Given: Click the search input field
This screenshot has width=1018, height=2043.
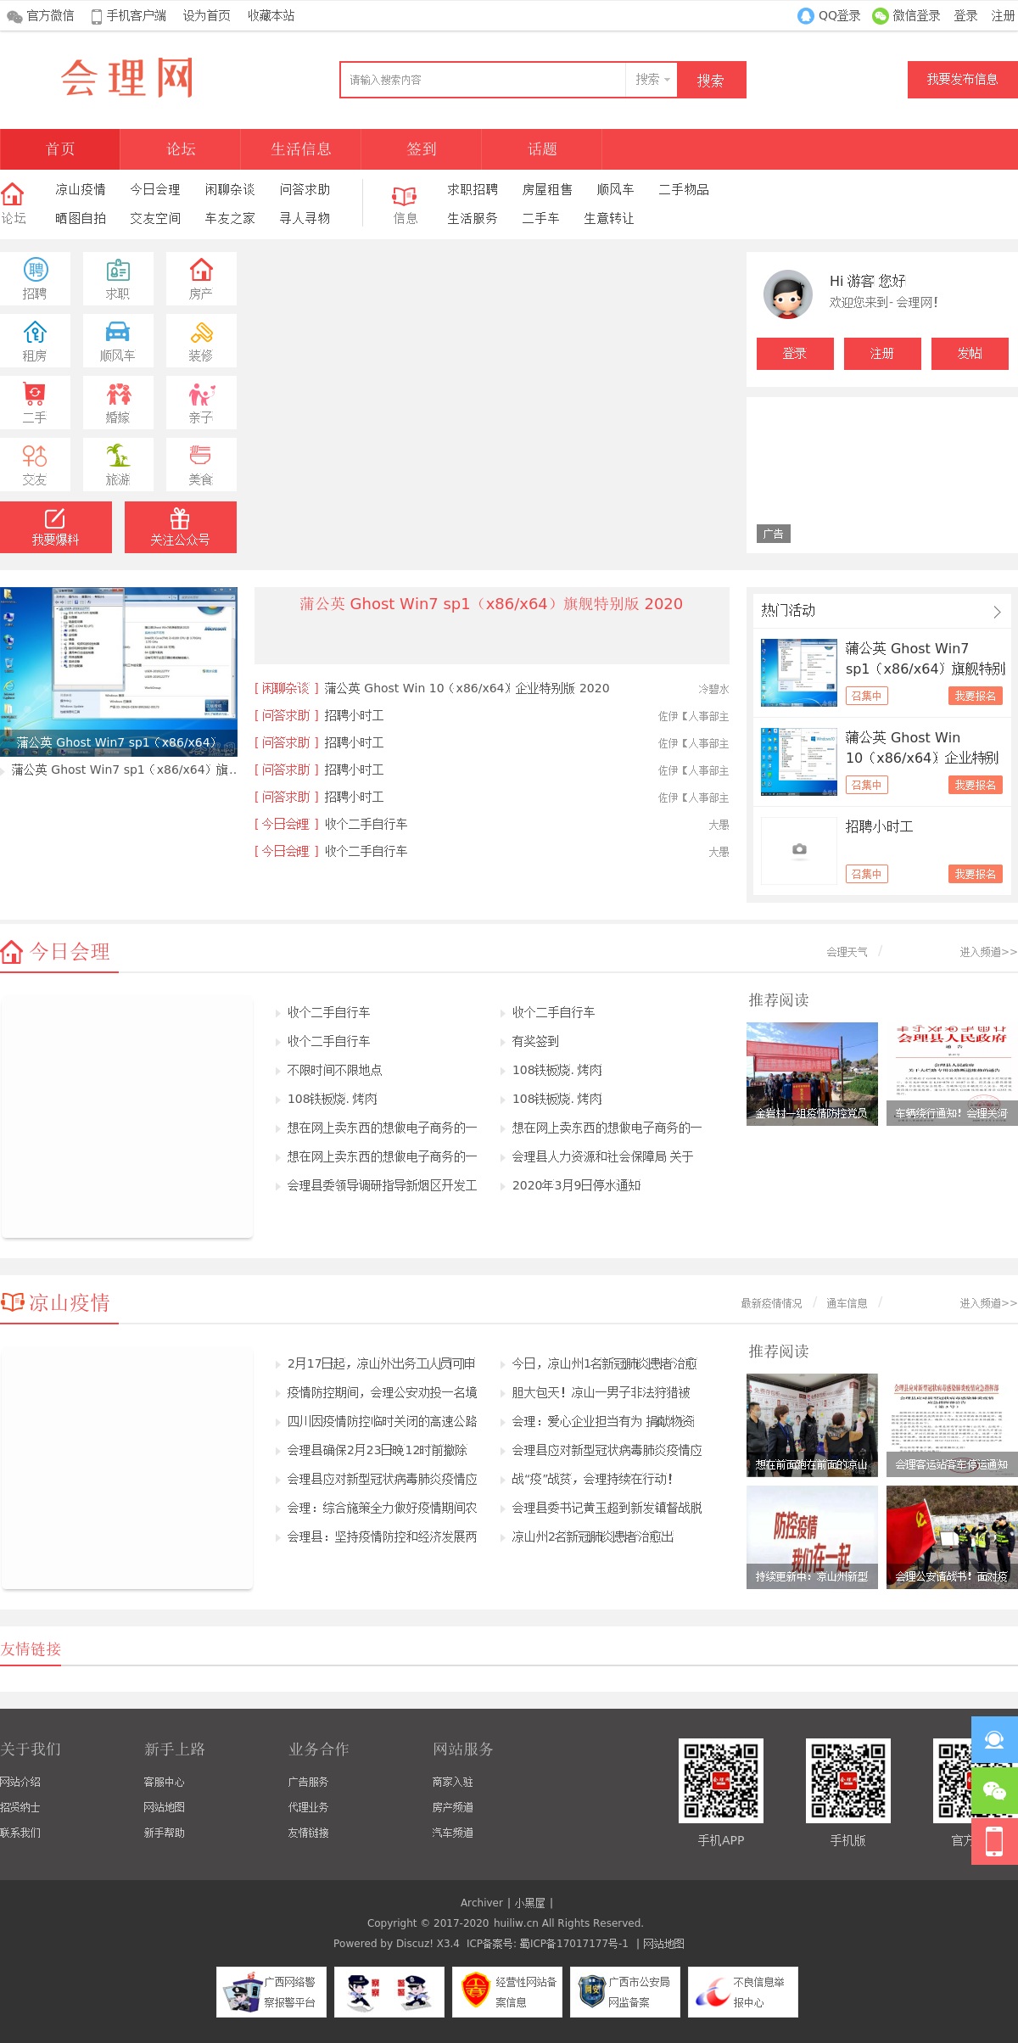Looking at the screenshot, I should pos(484,80).
